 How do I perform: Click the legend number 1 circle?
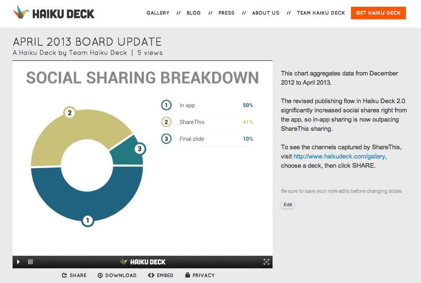click(166, 105)
